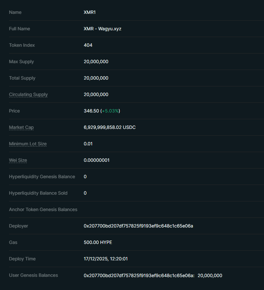
Task: Click the Gas field label
Action: 13,242
